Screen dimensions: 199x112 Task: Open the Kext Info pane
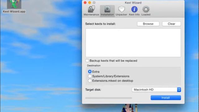[134, 11]
